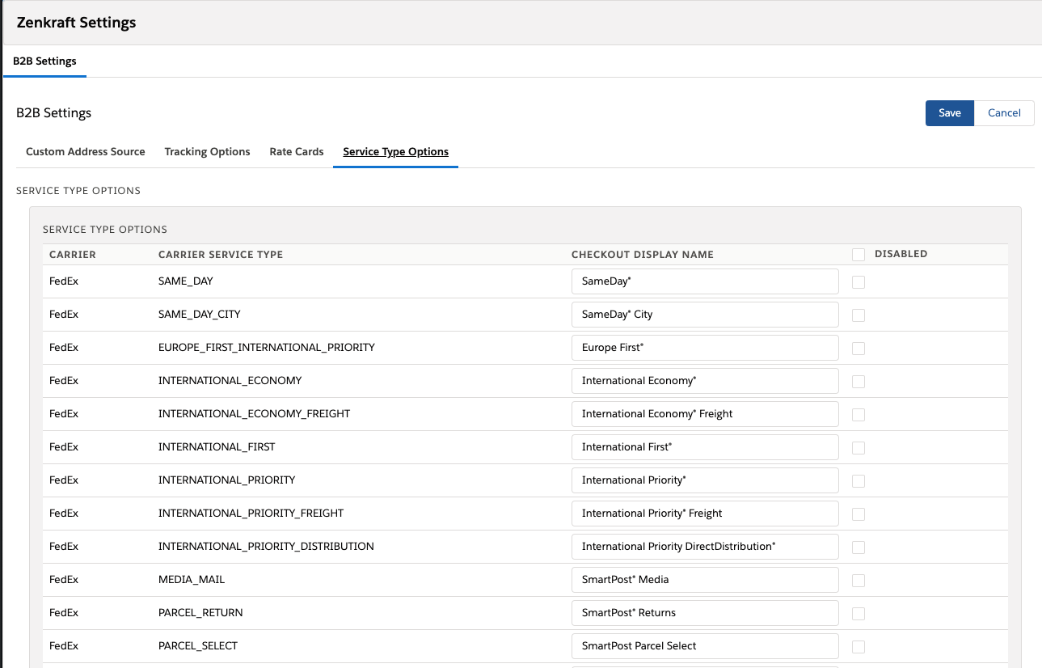Screen dimensions: 1042x668
Task: Tick Disabled for INTERNATIONAL_ECONOMY_FREIGHT row
Action: coord(858,414)
